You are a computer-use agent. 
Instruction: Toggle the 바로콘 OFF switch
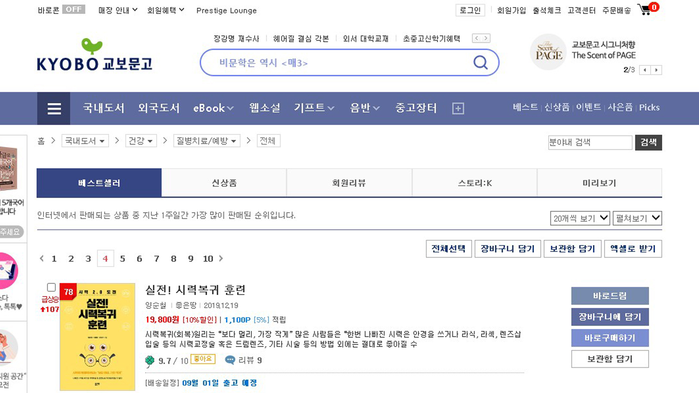point(74,9)
